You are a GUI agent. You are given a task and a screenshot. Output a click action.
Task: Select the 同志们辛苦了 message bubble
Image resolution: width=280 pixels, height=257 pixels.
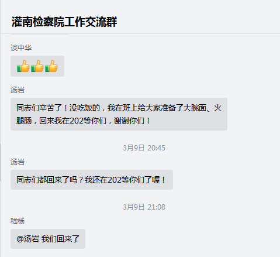coord(119,114)
